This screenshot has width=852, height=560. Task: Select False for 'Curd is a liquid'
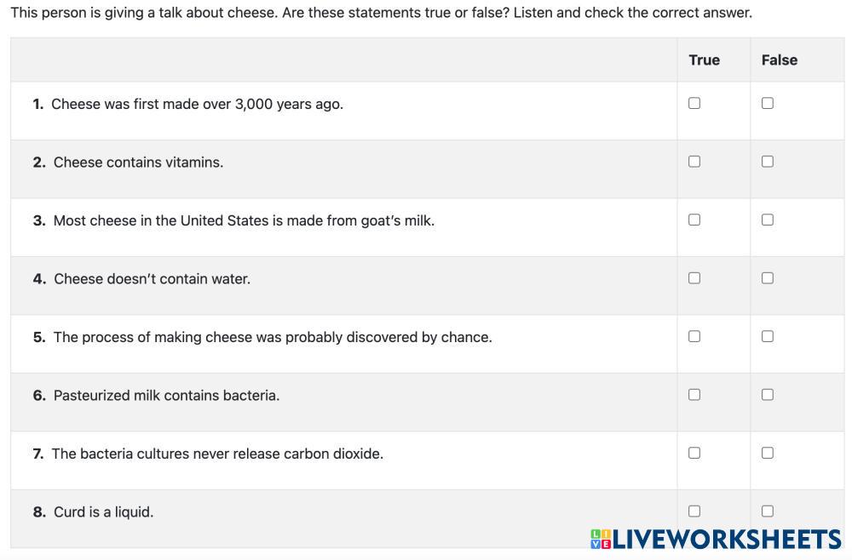click(x=768, y=511)
